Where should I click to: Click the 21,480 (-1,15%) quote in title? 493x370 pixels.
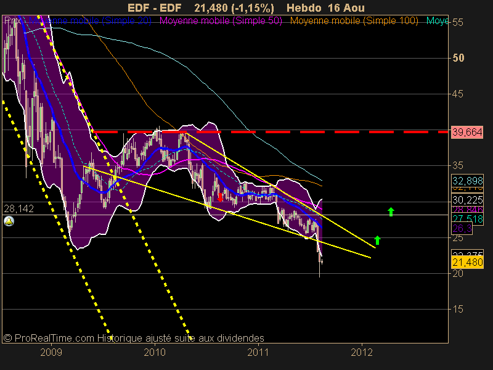pos(234,8)
